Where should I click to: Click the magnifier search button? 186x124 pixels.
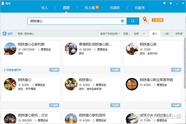point(133,21)
